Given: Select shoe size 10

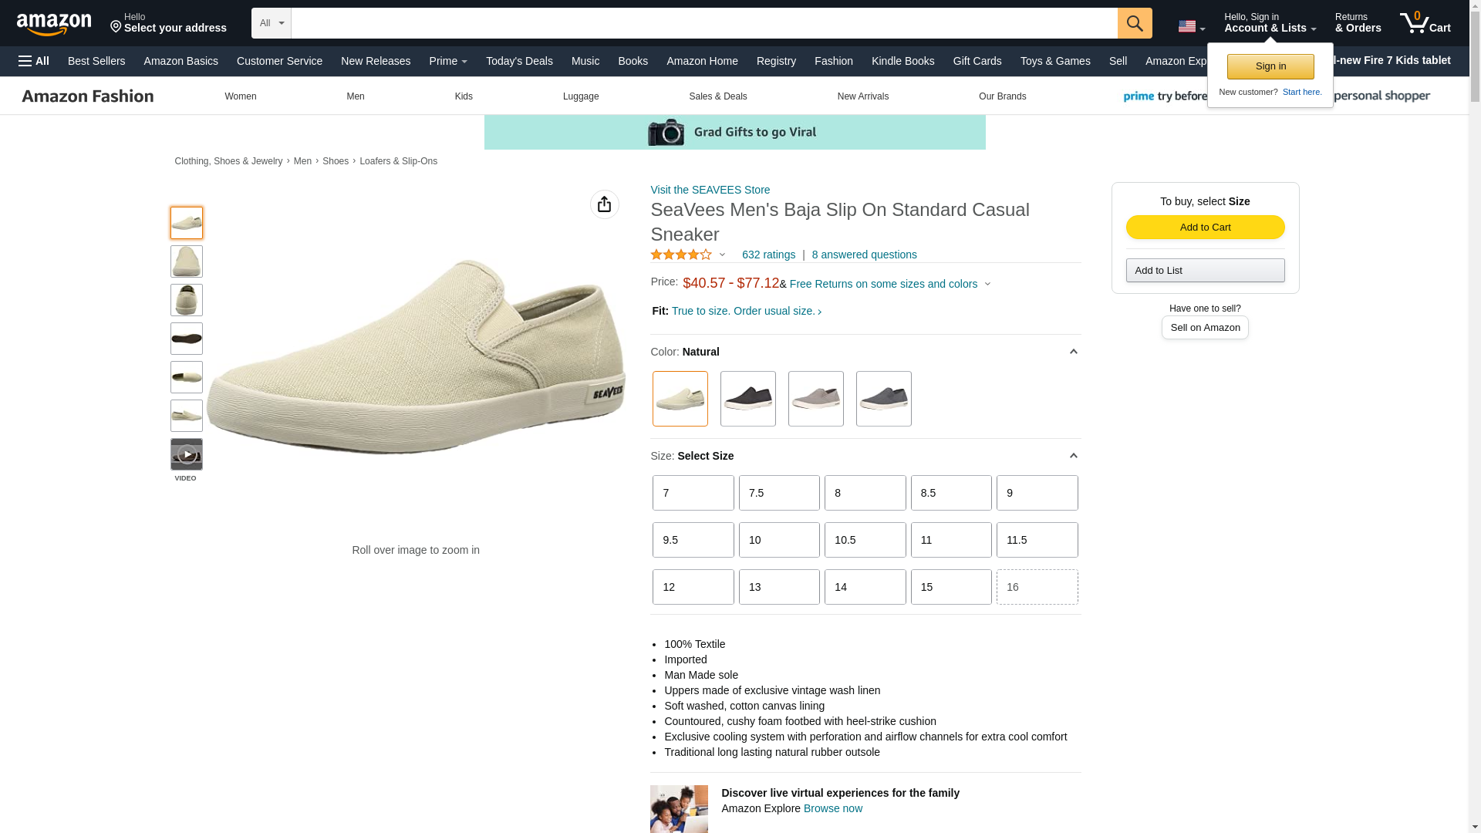Looking at the screenshot, I should 779,540.
